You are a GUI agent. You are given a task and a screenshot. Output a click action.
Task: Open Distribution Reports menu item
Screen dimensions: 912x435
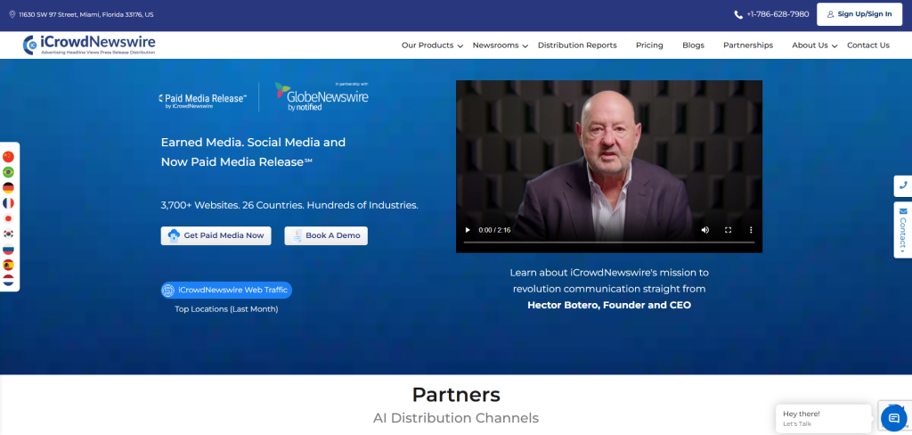pos(577,45)
